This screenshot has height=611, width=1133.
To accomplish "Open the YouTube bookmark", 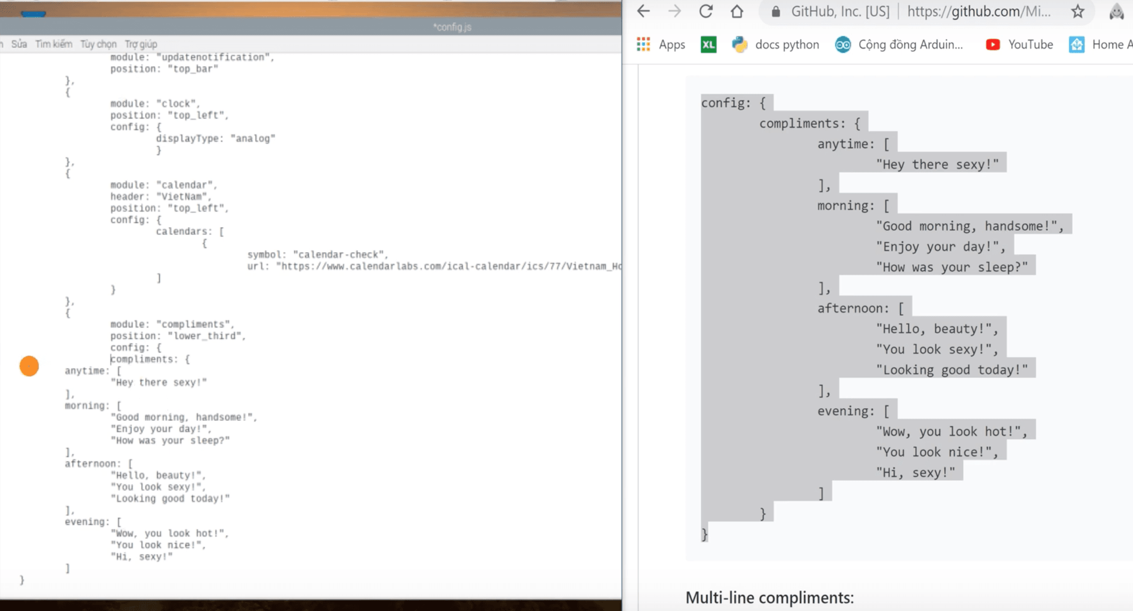I will [1019, 45].
